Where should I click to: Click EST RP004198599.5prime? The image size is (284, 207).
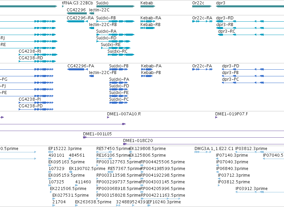coord(163,169)
